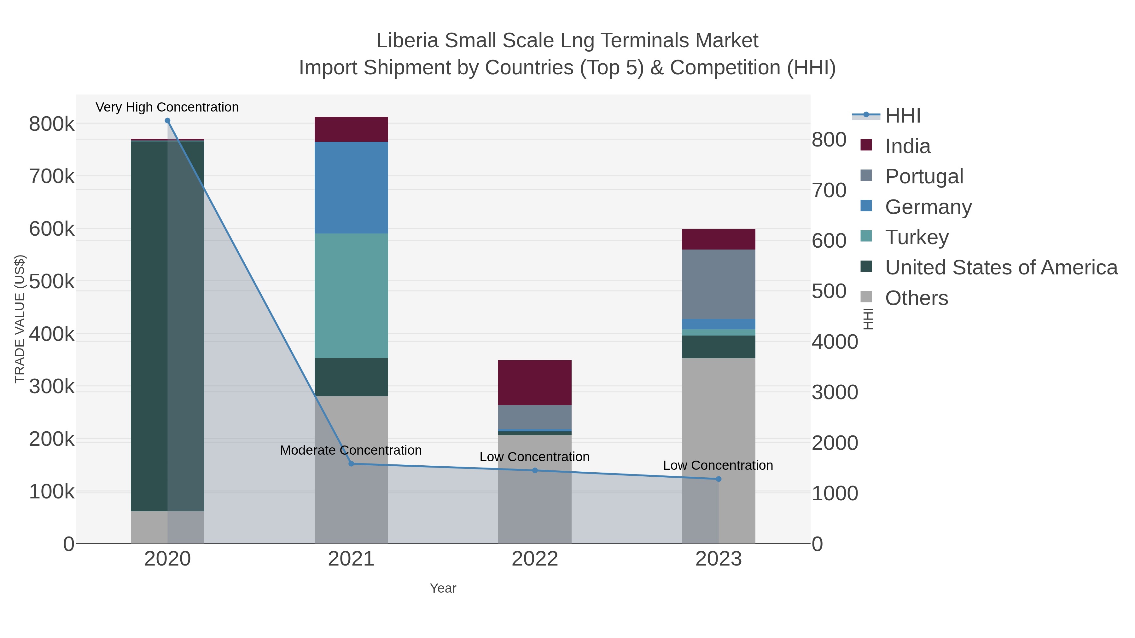Click the 2021 Germany bar segment

[x=351, y=187]
